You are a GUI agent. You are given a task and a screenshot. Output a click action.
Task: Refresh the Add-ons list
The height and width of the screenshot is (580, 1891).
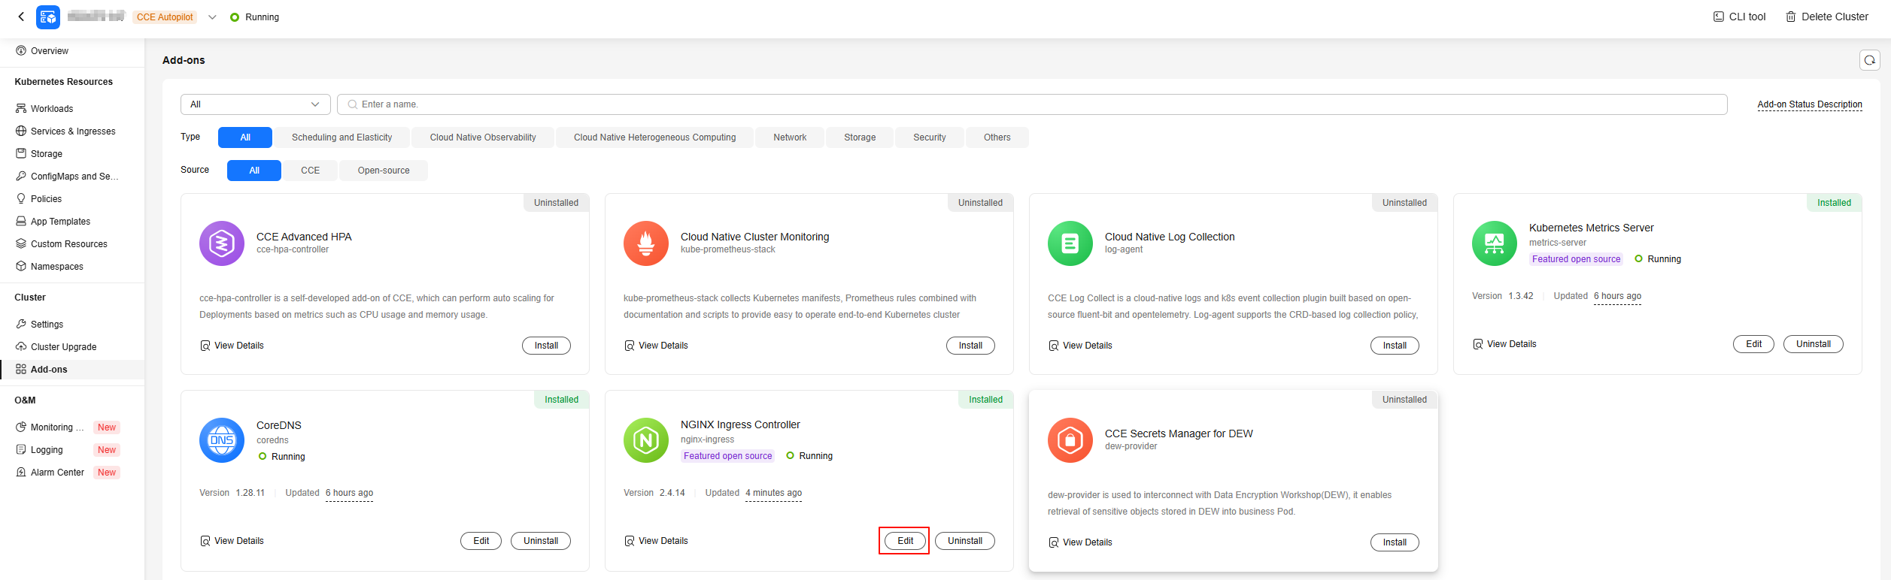click(1869, 60)
